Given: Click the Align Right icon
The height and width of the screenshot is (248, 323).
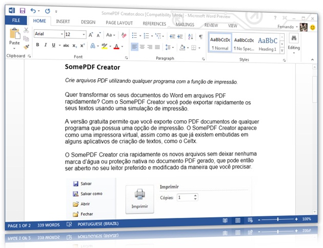Looking at the screenshot, I should pos(150,47).
